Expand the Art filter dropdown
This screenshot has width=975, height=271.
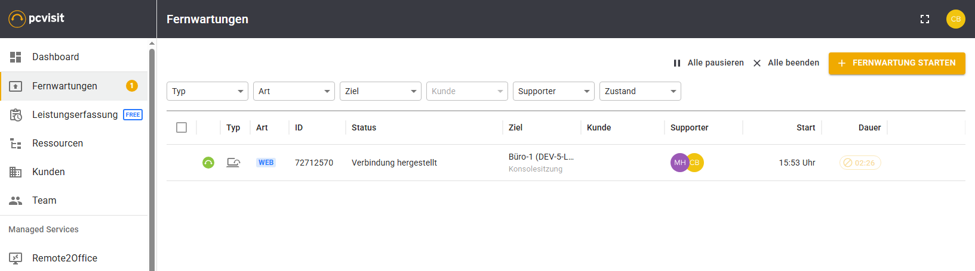click(x=294, y=91)
